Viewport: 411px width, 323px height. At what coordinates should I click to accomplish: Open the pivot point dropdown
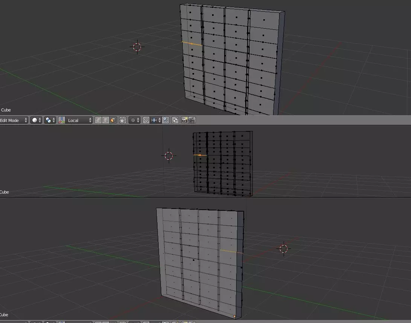click(50, 120)
